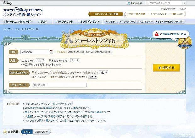Select the すべて availability toggle

[x=27, y=132]
